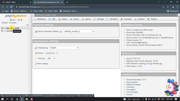Open the Export tab
Viewport: 180px width, 101px height.
pyautogui.click(x=75, y=19)
